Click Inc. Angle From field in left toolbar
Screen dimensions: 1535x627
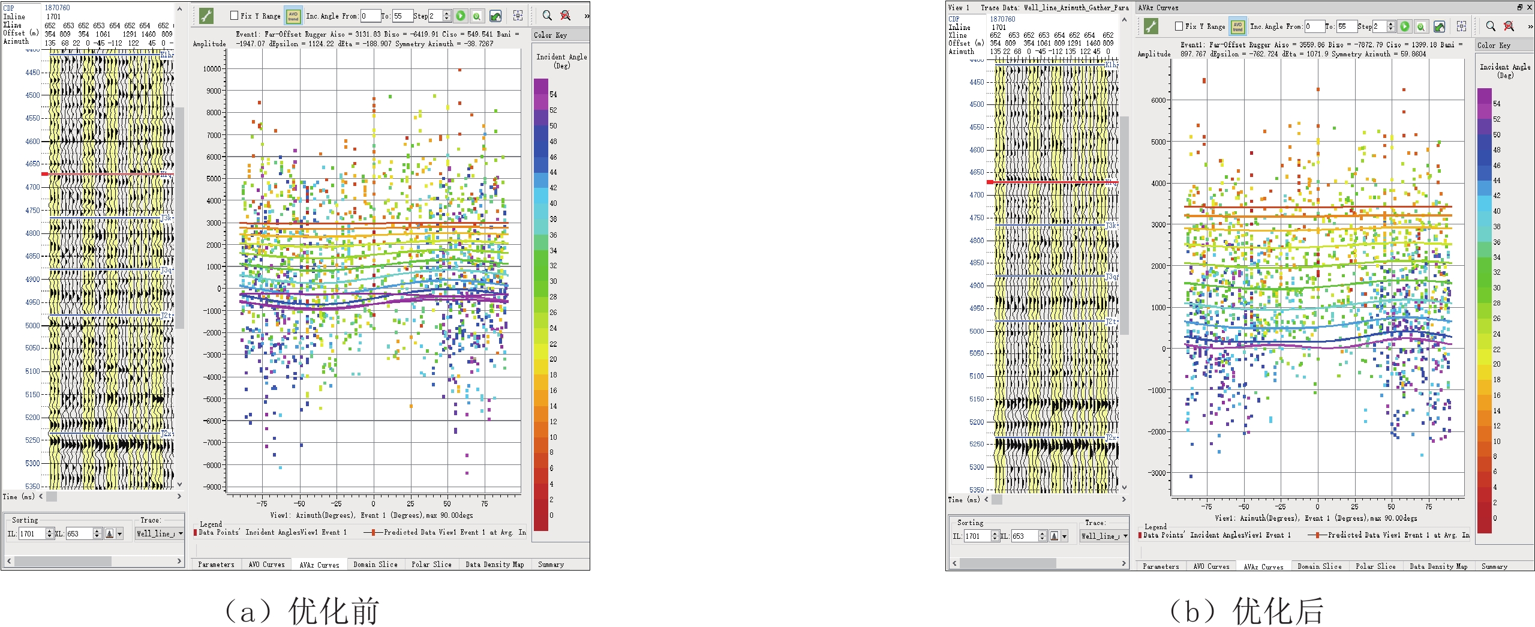[x=370, y=16]
